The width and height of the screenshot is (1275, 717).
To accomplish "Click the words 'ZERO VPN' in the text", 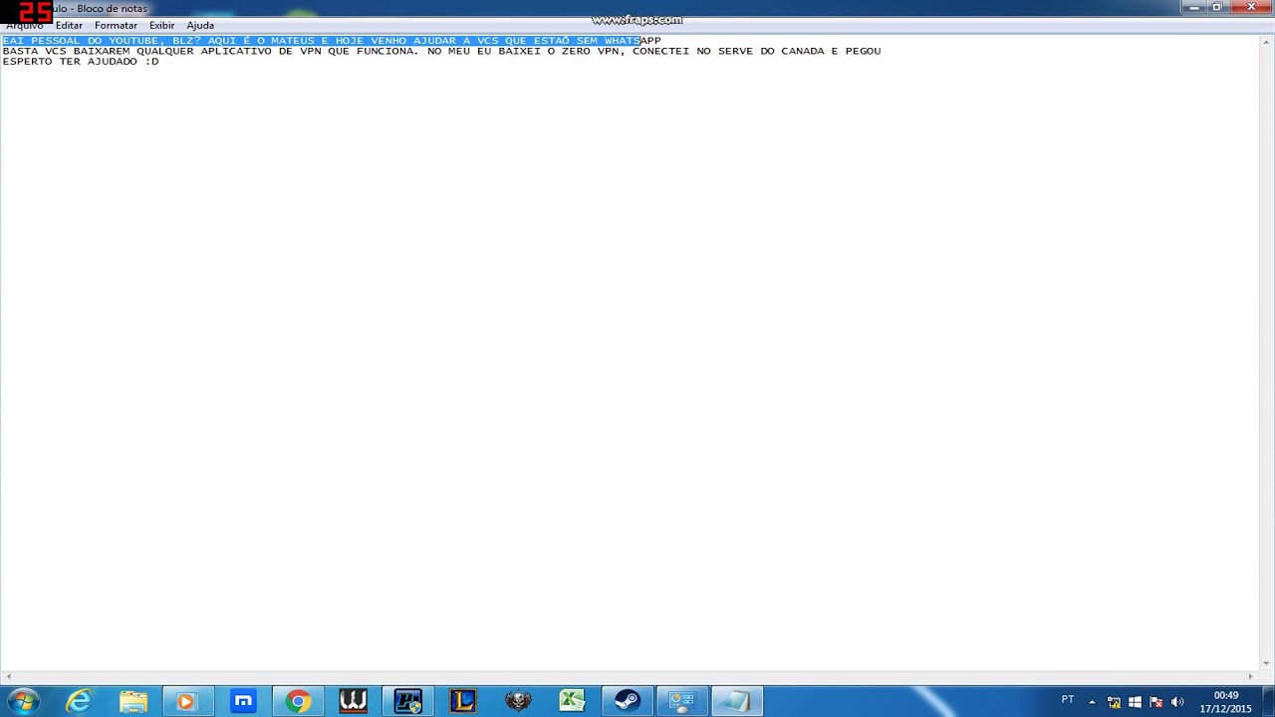I will click(591, 51).
